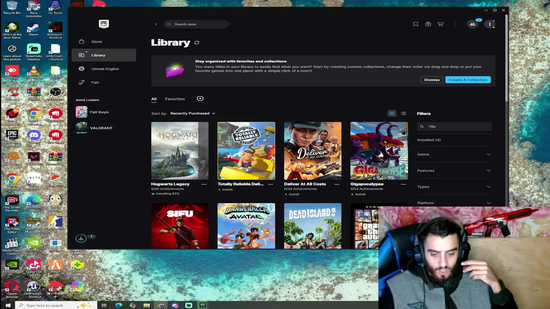Switch to the Favorites tab

[175, 99]
